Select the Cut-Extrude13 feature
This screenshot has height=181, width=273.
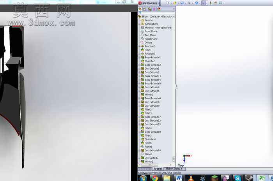pos(151,125)
